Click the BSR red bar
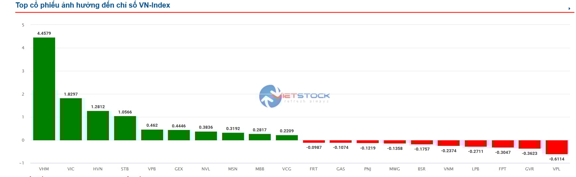 (422, 142)
